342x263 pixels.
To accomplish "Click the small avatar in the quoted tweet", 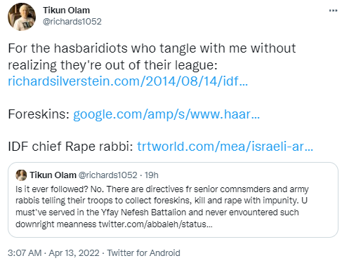I will 21,175.
